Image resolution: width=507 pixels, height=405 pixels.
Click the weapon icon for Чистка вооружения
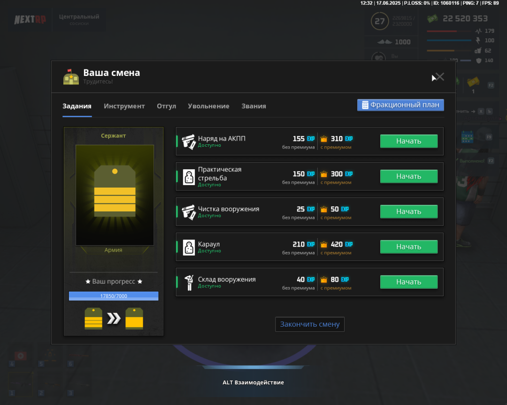(188, 212)
